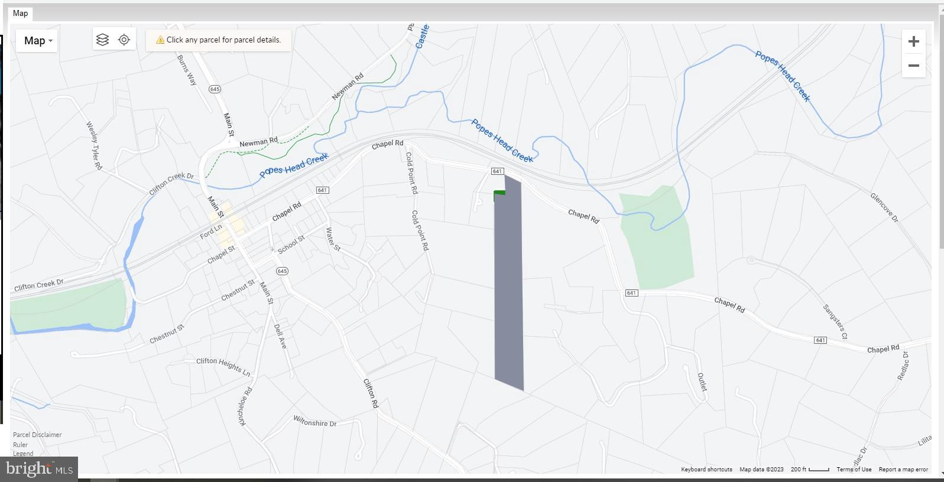Click the locate/target crosshair icon
Screen dimensions: 944x482
(124, 40)
